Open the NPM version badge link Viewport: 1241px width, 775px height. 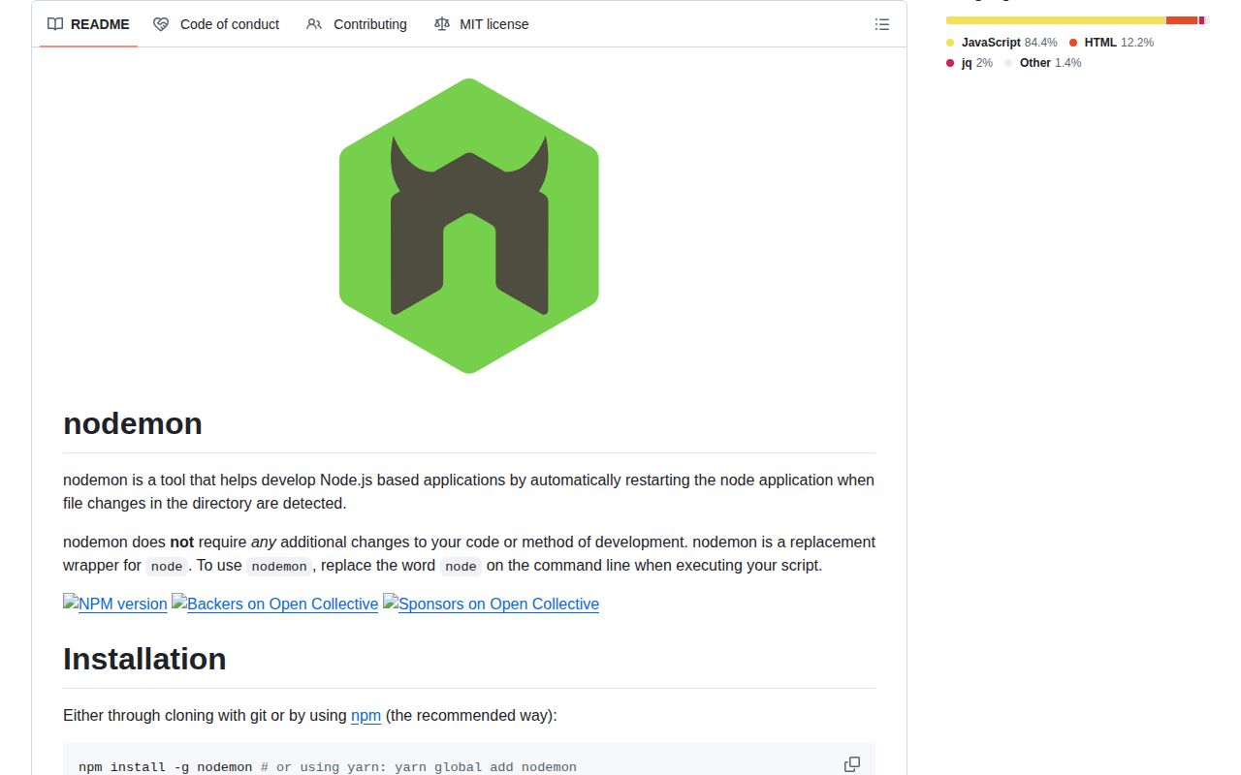(115, 604)
